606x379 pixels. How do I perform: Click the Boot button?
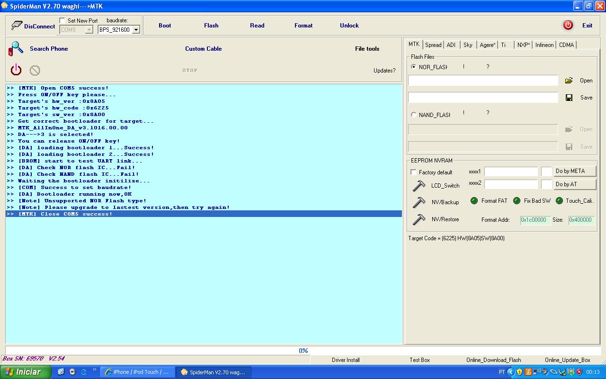click(x=165, y=26)
